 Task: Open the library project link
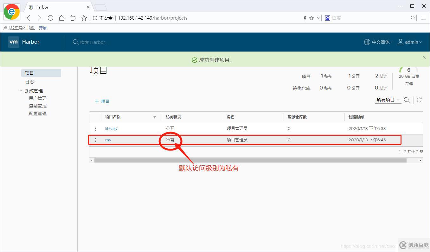[111, 128]
